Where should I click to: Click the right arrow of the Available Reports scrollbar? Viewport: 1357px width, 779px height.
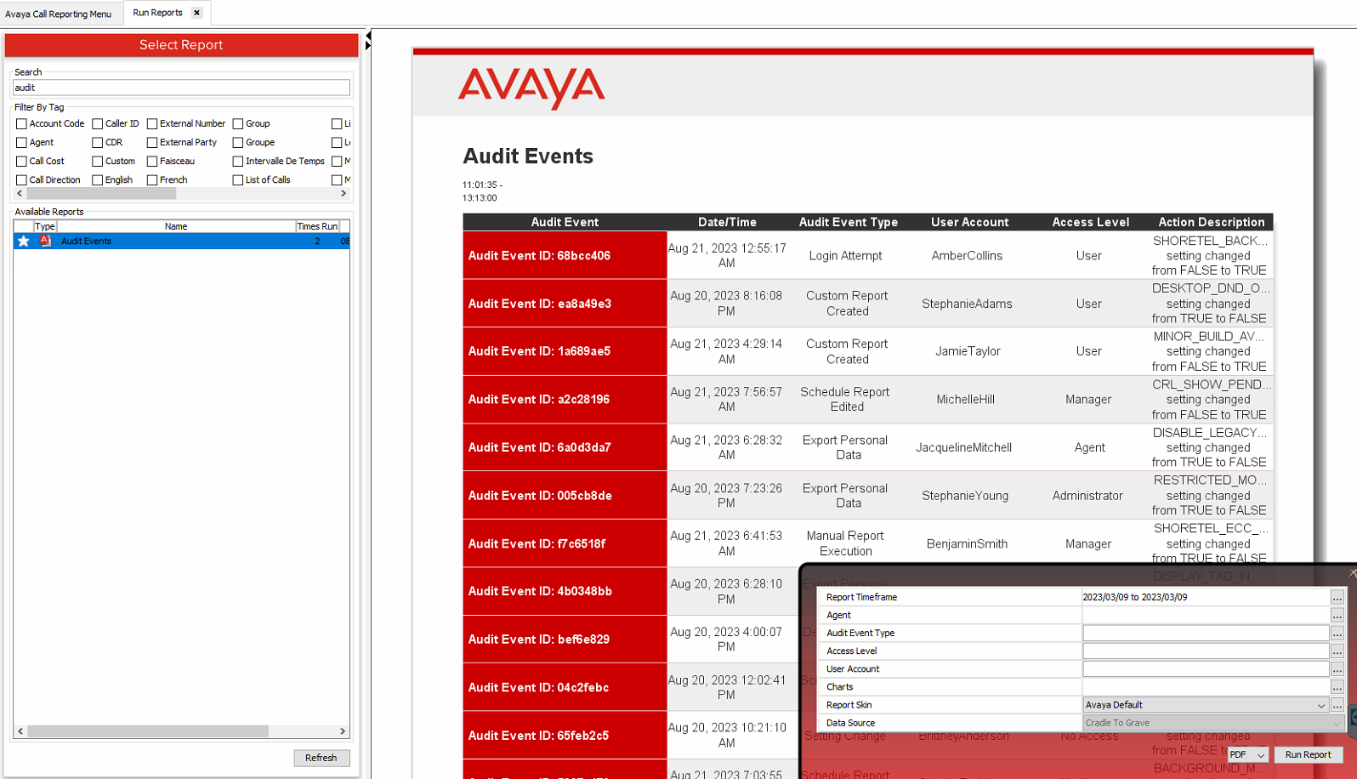343,731
